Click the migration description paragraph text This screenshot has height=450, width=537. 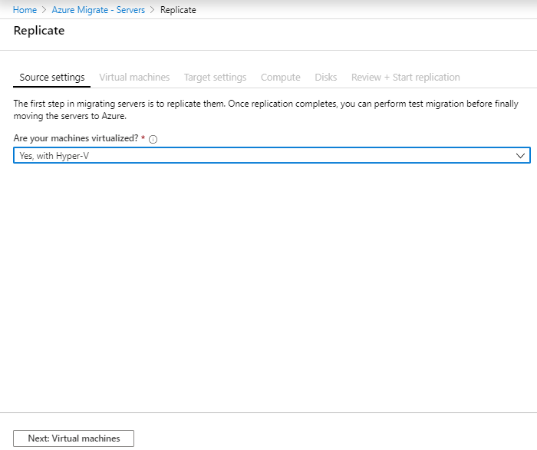click(265, 110)
